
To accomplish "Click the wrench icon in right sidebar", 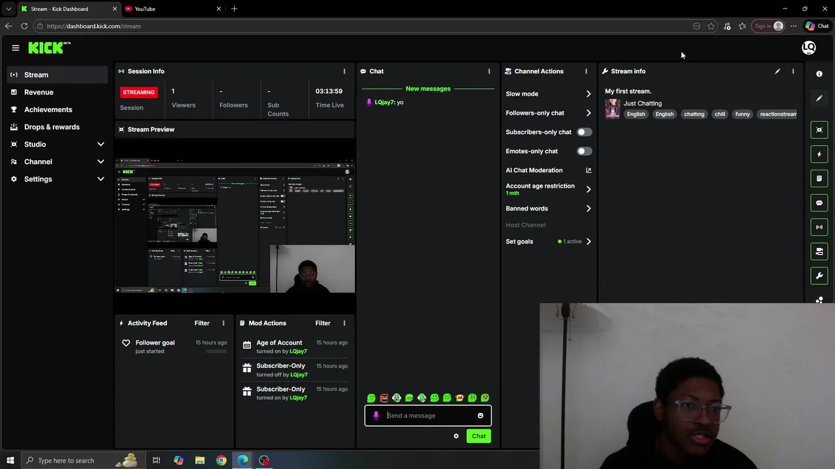I will coord(819,276).
